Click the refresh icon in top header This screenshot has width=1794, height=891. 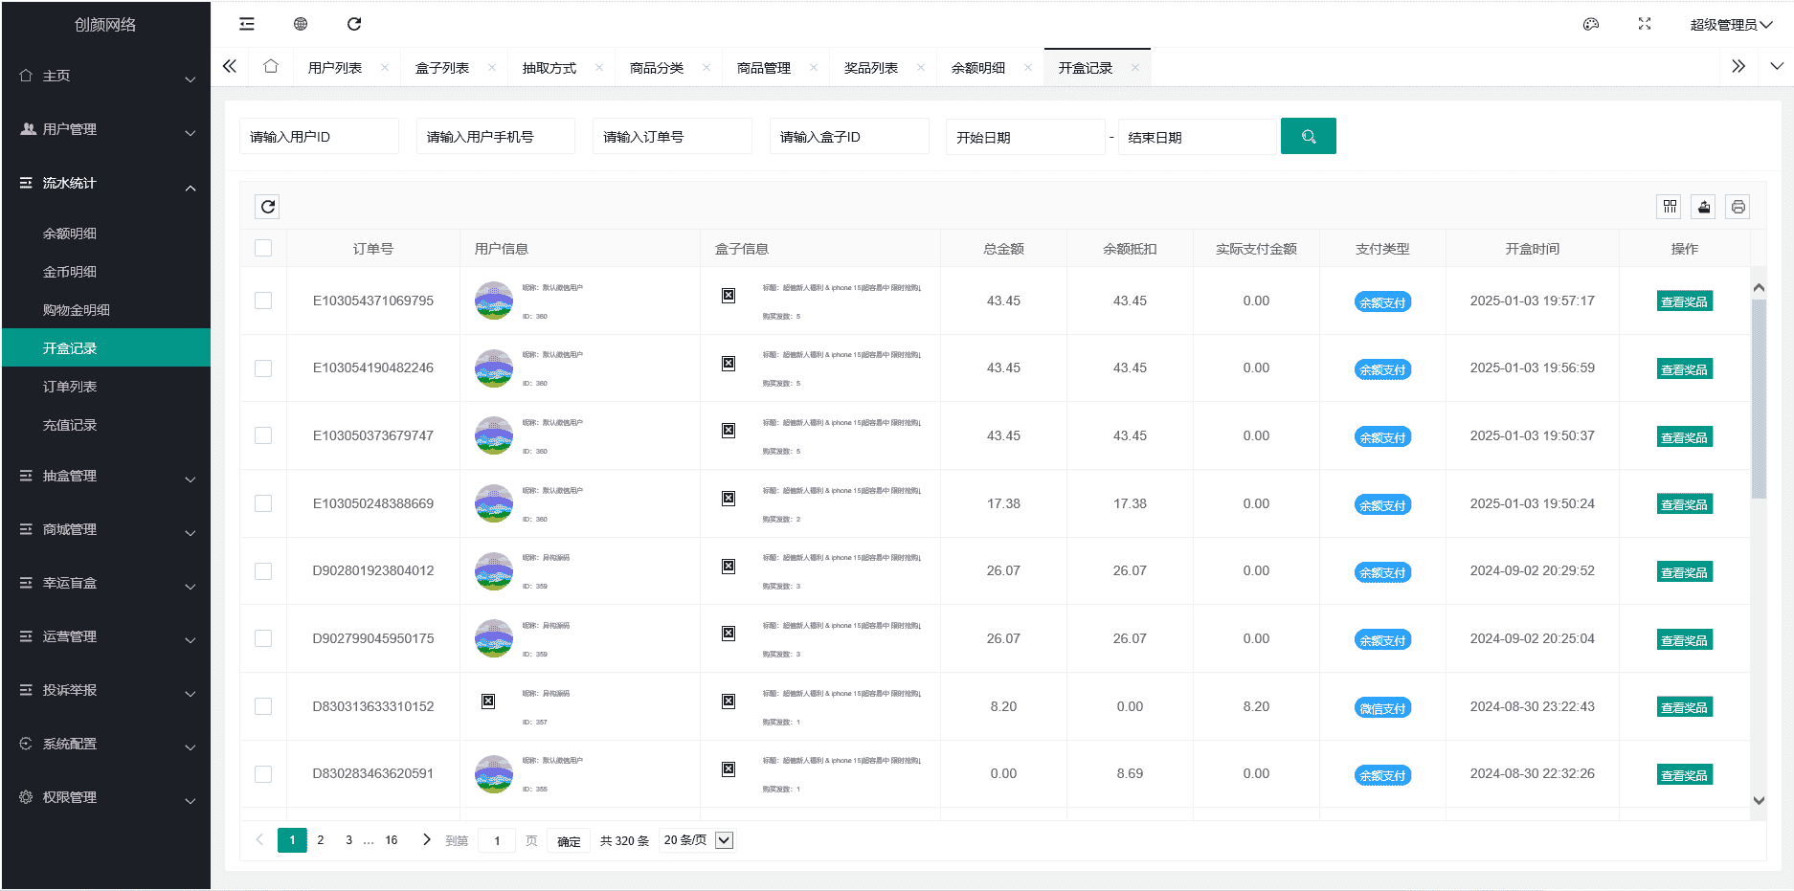click(354, 24)
